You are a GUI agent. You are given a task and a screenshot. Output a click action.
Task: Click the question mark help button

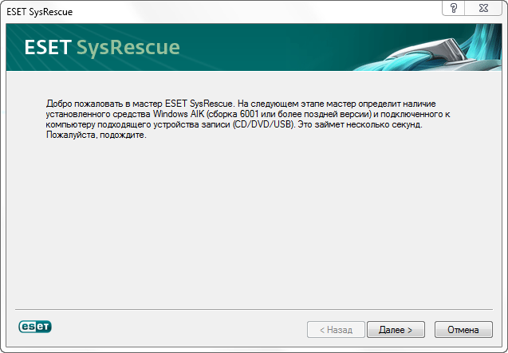coord(454,7)
